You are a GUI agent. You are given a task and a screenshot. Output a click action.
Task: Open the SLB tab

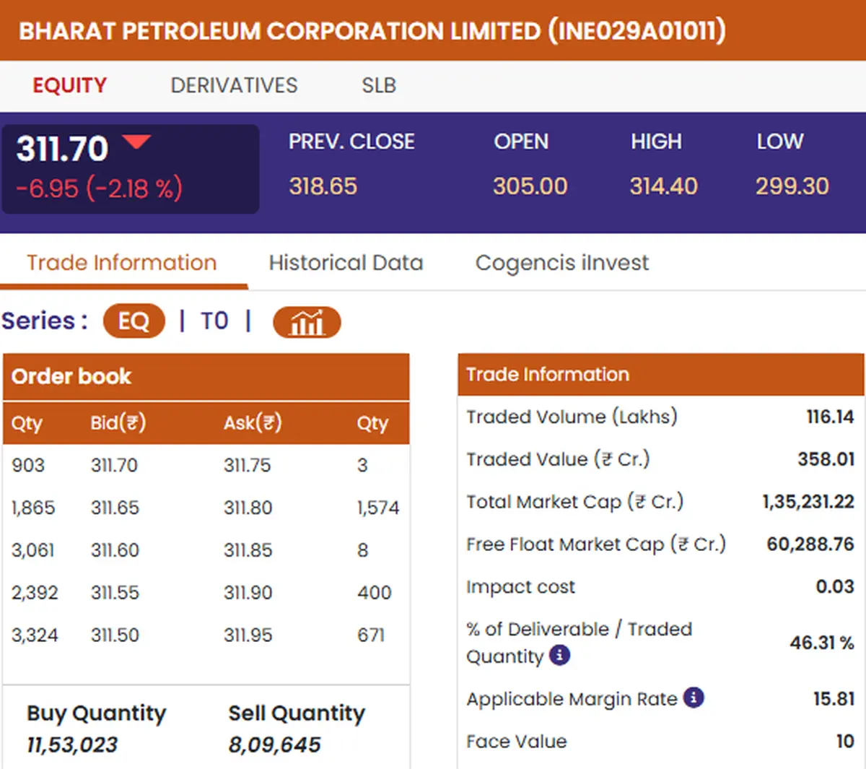[x=379, y=85]
